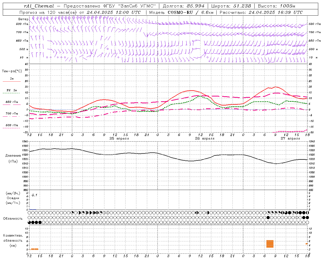
Task: Click the (гПа) pressure unit label
Action: pos(13,162)
